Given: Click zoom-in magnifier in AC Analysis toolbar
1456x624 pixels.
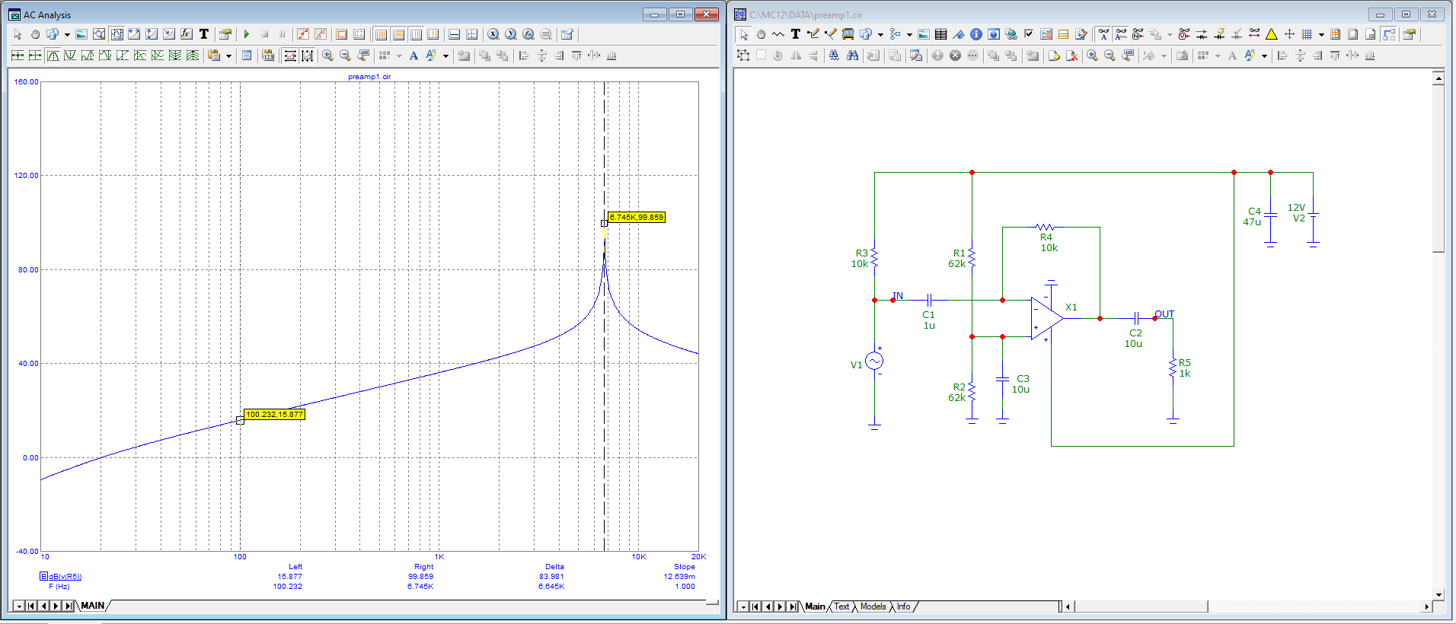Looking at the screenshot, I should pyautogui.click(x=327, y=56).
